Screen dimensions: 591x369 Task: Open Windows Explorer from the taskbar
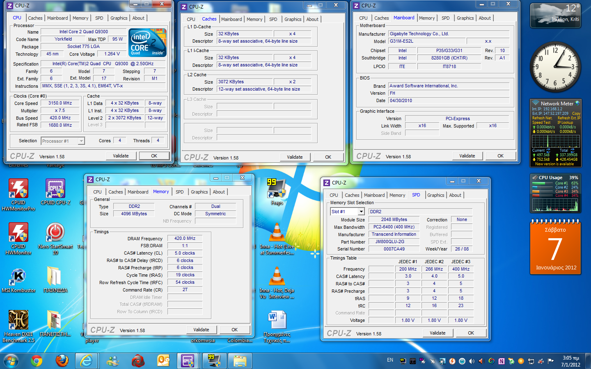pyautogui.click(x=240, y=361)
